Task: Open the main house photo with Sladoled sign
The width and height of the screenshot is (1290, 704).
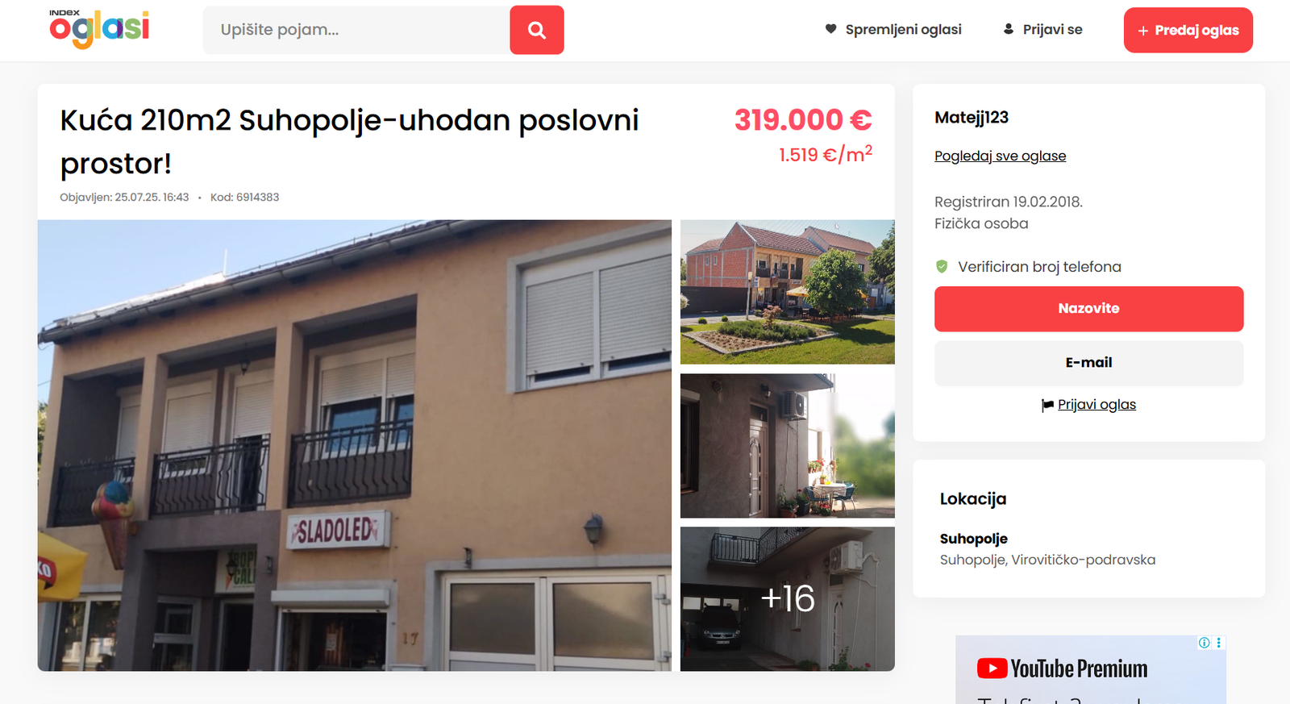Action: (x=354, y=445)
